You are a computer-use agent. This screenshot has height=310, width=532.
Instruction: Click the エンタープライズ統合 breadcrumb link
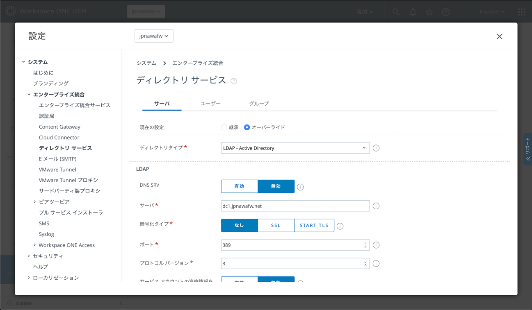tap(198, 63)
